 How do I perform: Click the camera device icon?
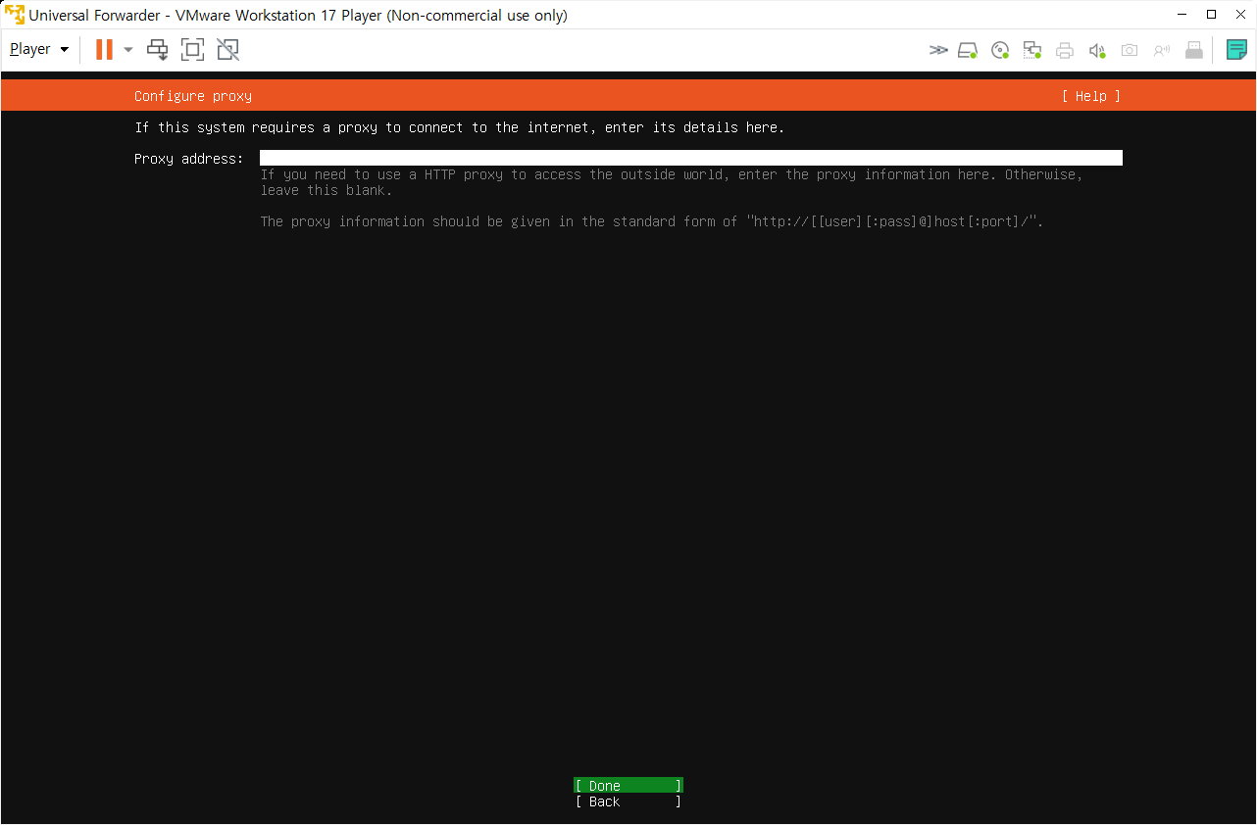(1130, 50)
